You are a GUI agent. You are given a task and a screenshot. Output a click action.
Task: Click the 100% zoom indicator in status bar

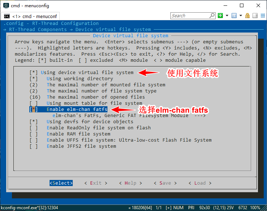tap(255, 208)
